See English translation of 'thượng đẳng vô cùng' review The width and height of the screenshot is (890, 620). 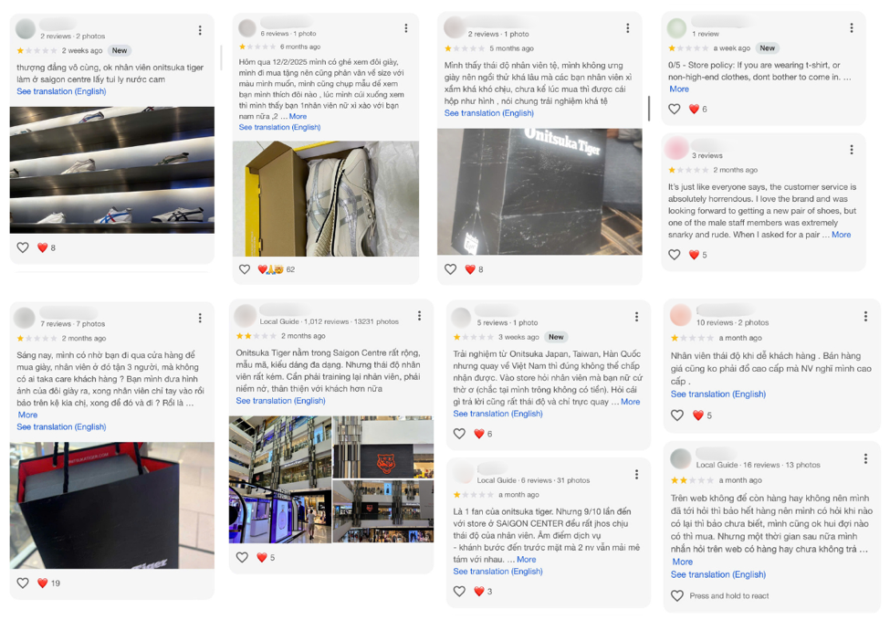[x=61, y=91]
